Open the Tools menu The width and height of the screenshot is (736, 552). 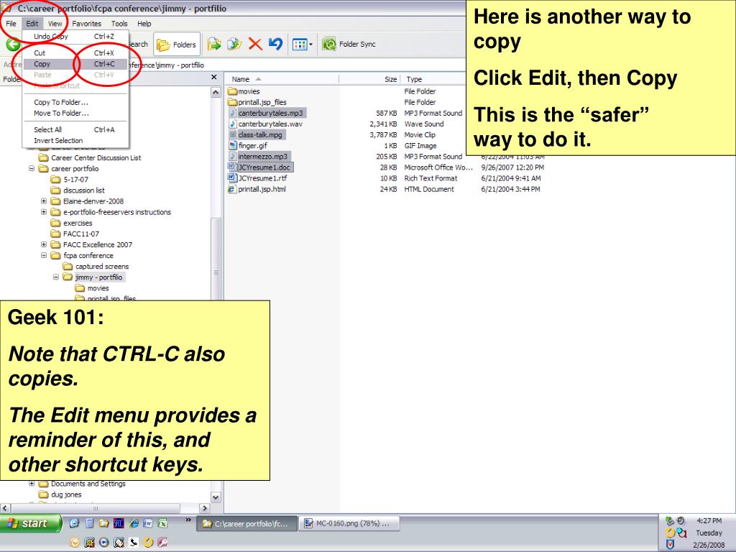(x=119, y=24)
